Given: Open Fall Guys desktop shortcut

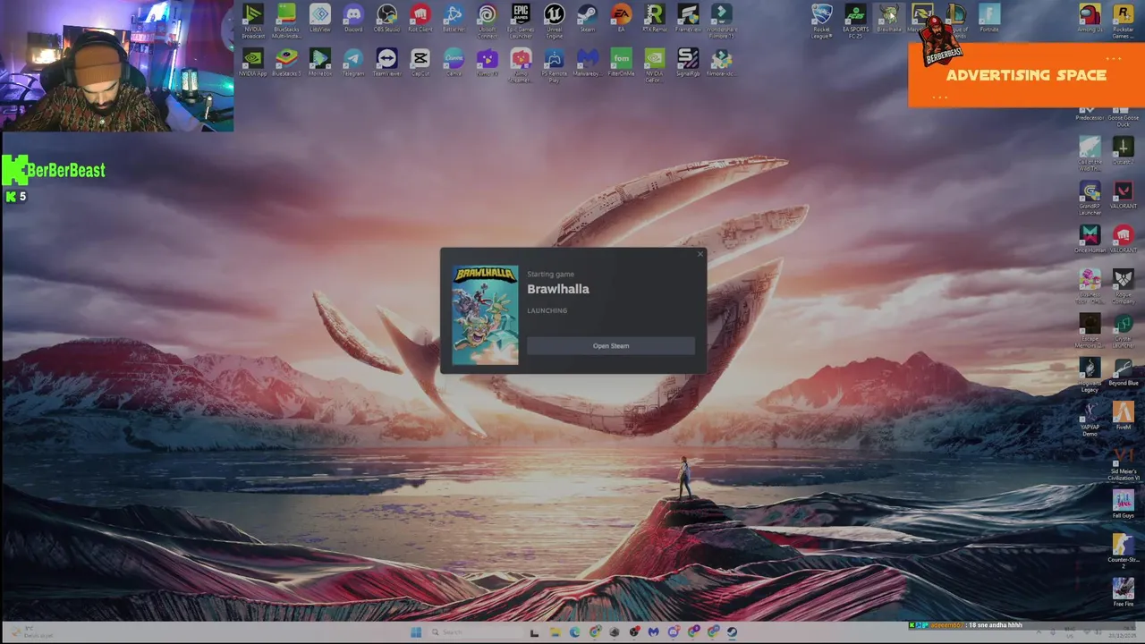Looking at the screenshot, I should (x=1123, y=504).
